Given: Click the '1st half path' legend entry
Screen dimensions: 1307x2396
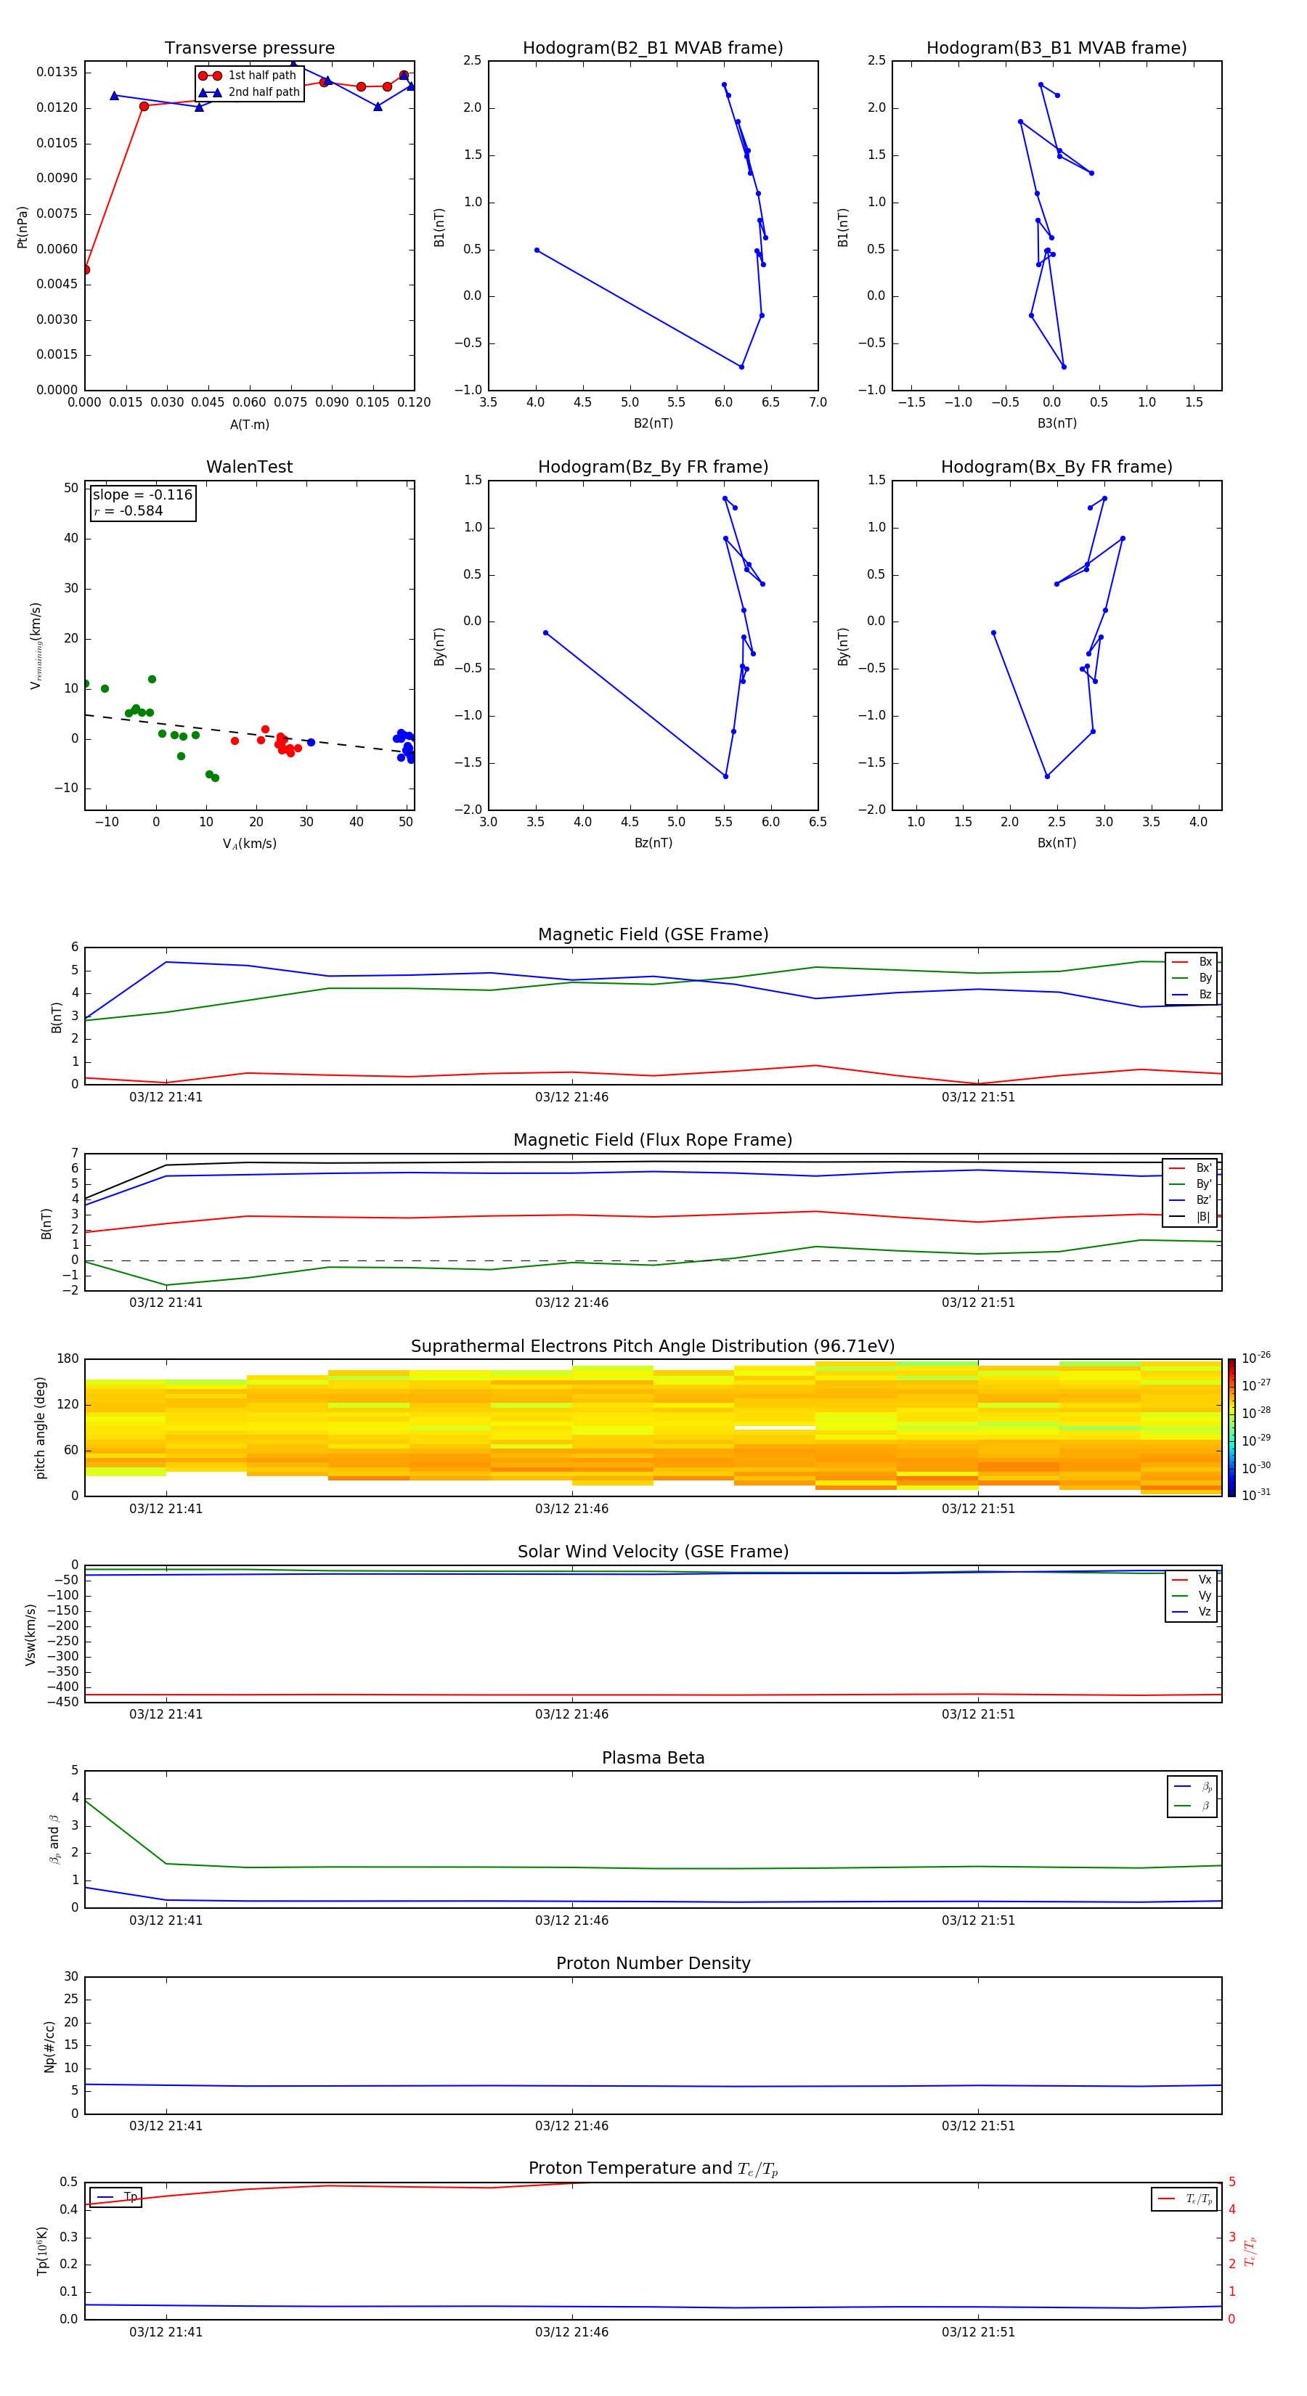Looking at the screenshot, I should pos(248,76).
